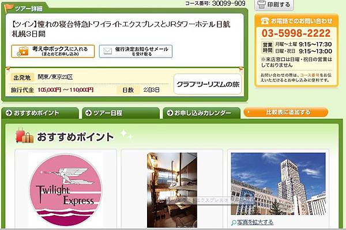This screenshot has width=346, height=230.
Task: Click the envelope icon in the mail button
Action: tap(107, 51)
